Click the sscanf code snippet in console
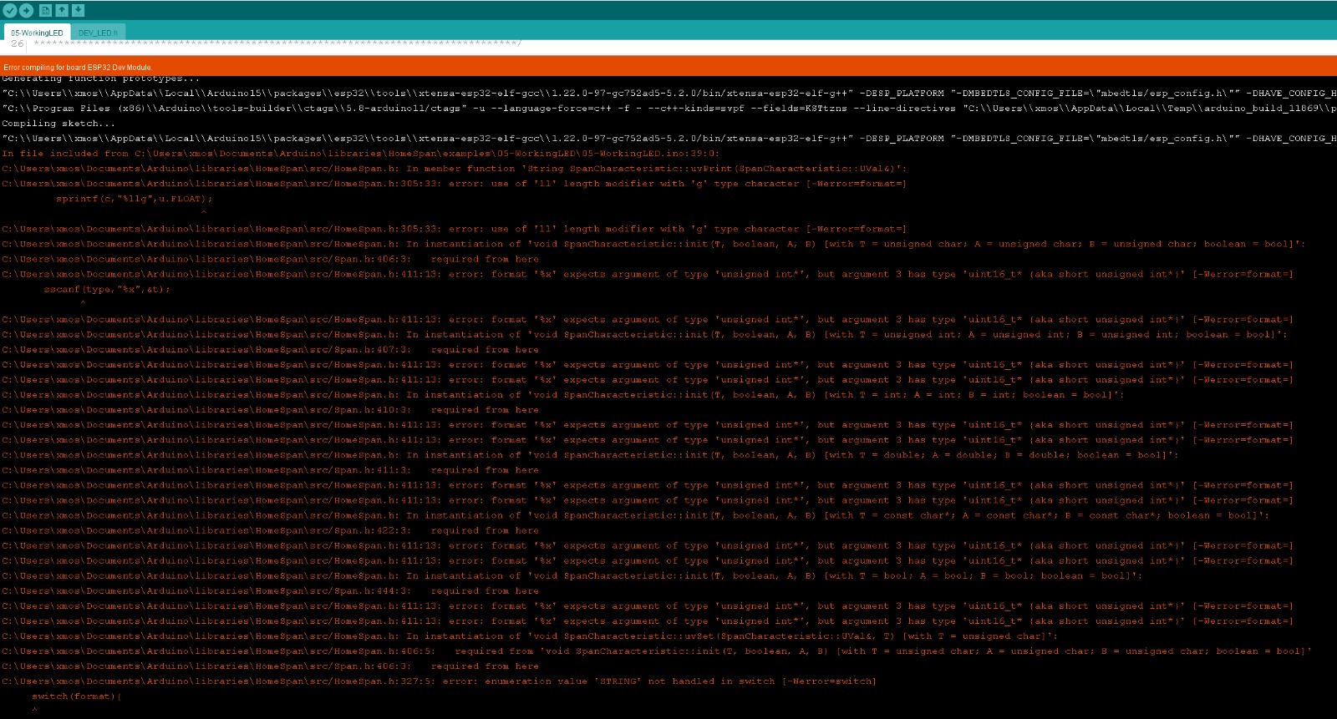 106,289
